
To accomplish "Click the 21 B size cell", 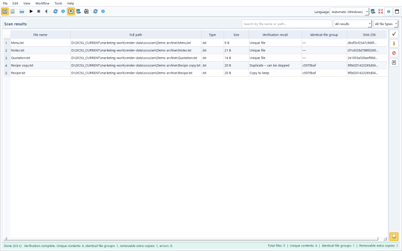I will click(236, 51).
